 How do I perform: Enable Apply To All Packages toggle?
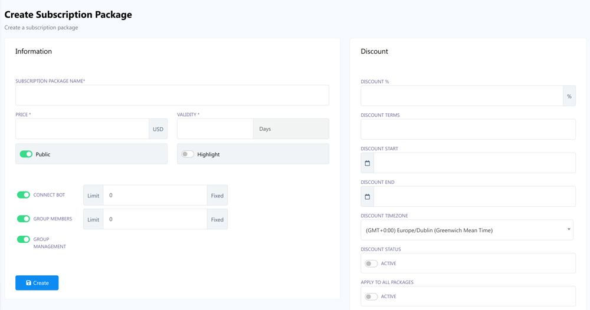(371, 296)
